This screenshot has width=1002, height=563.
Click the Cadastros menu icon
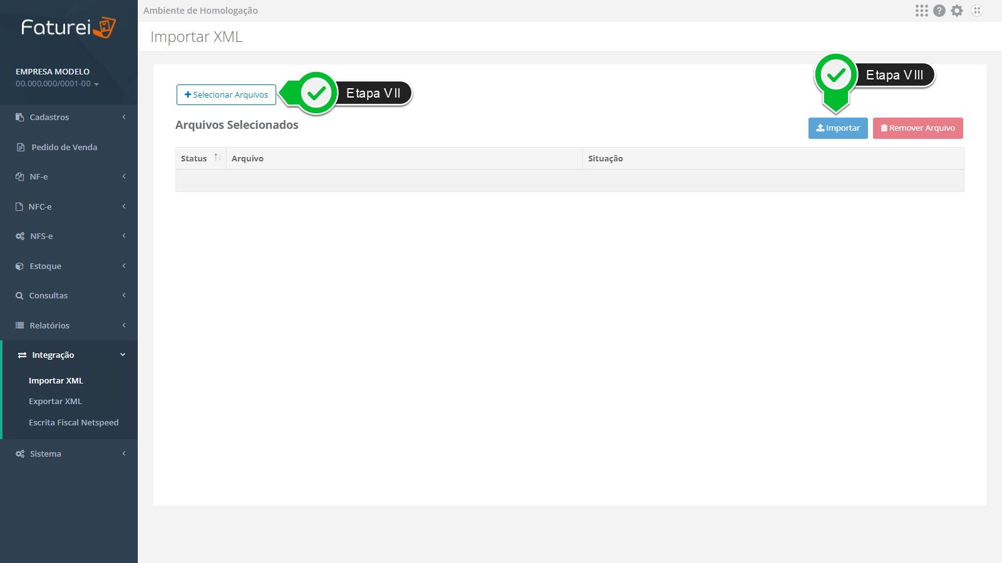(19, 117)
